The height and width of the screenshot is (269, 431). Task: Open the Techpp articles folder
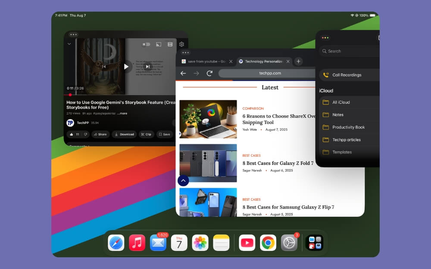[350, 140]
